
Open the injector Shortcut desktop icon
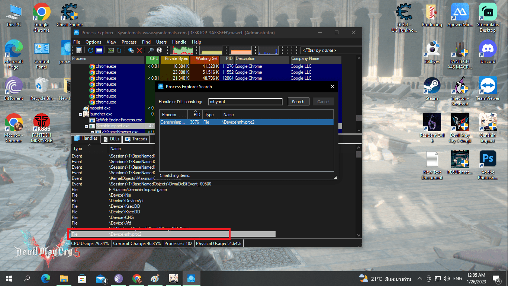pyautogui.click(x=460, y=91)
